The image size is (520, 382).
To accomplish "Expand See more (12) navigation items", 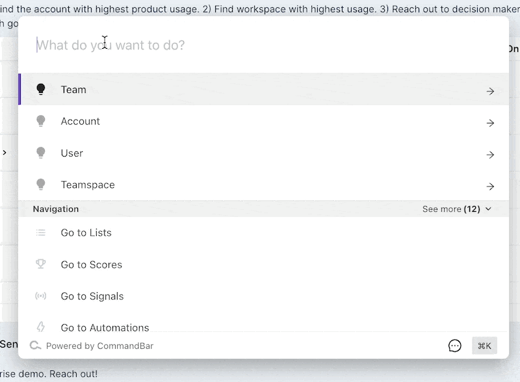I will click(x=457, y=209).
